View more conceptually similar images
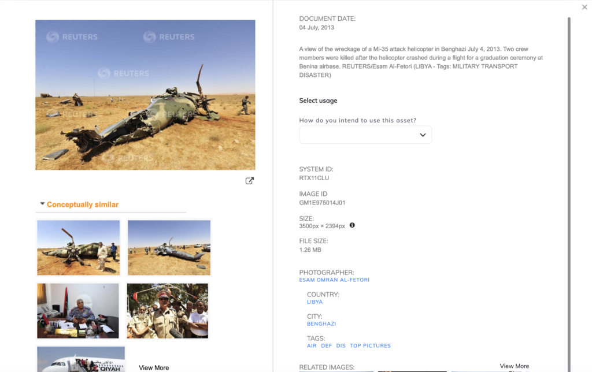The height and width of the screenshot is (372, 592). (154, 367)
